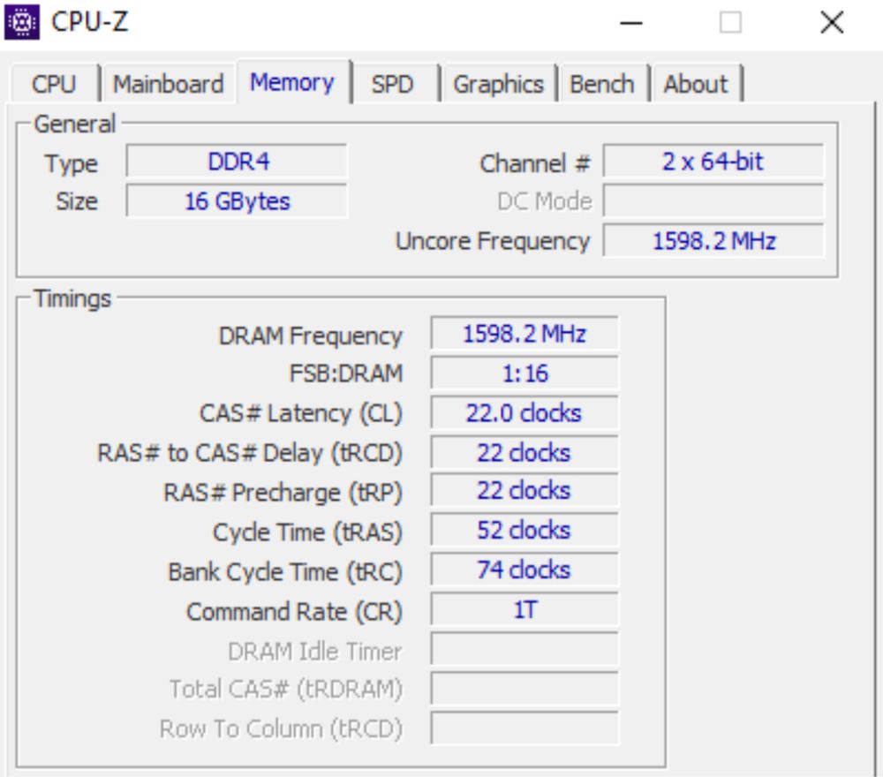The width and height of the screenshot is (883, 777).
Task: Click the CPU-Z application icon in title bar
Action: 22,22
